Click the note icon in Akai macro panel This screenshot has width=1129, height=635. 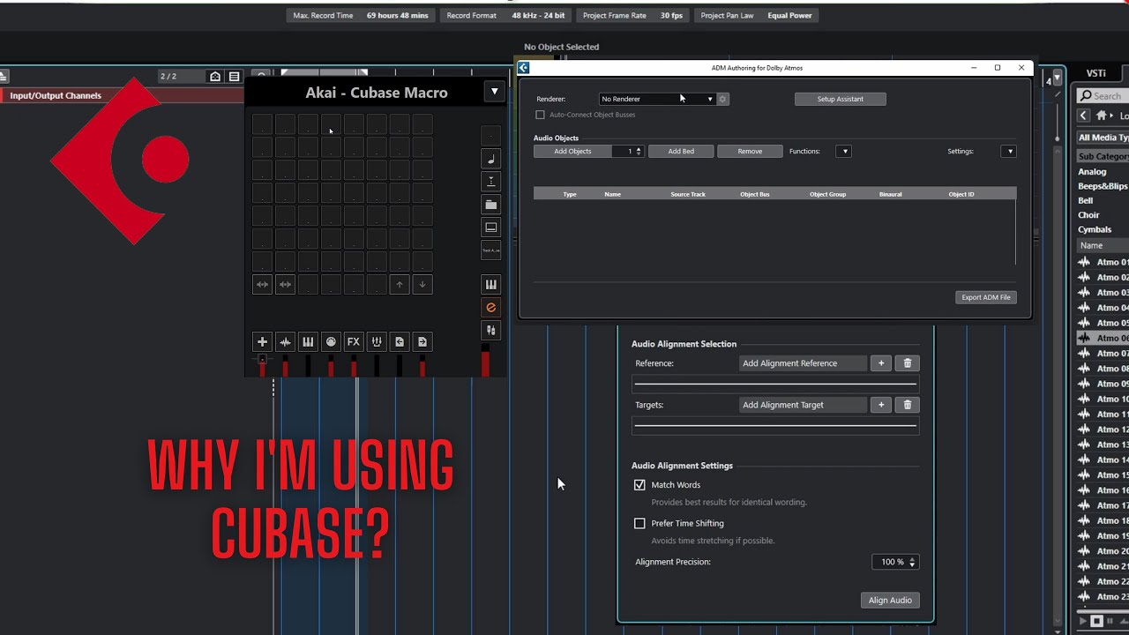[x=491, y=159]
